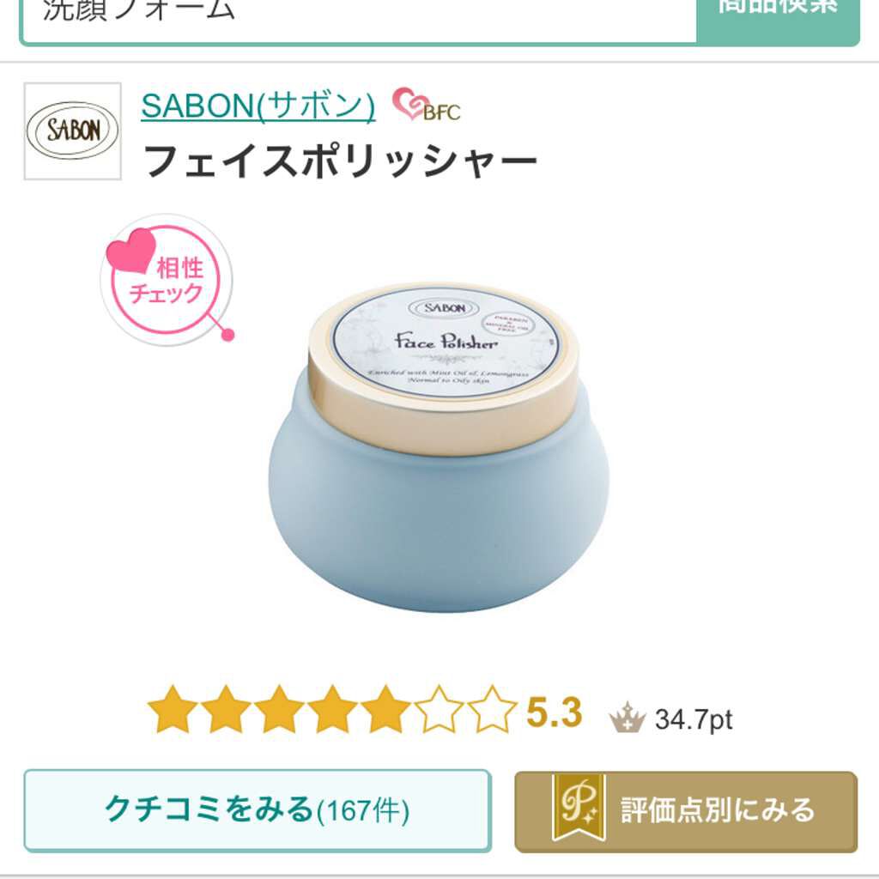Image resolution: width=879 pixels, height=879 pixels.
Task: Tap the BFC heart badge icon
Action: 426,105
